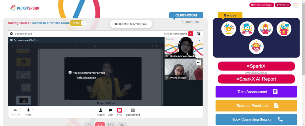Select S.nida Afsheen video tile
The width and height of the screenshot is (305, 126).
(184, 48)
